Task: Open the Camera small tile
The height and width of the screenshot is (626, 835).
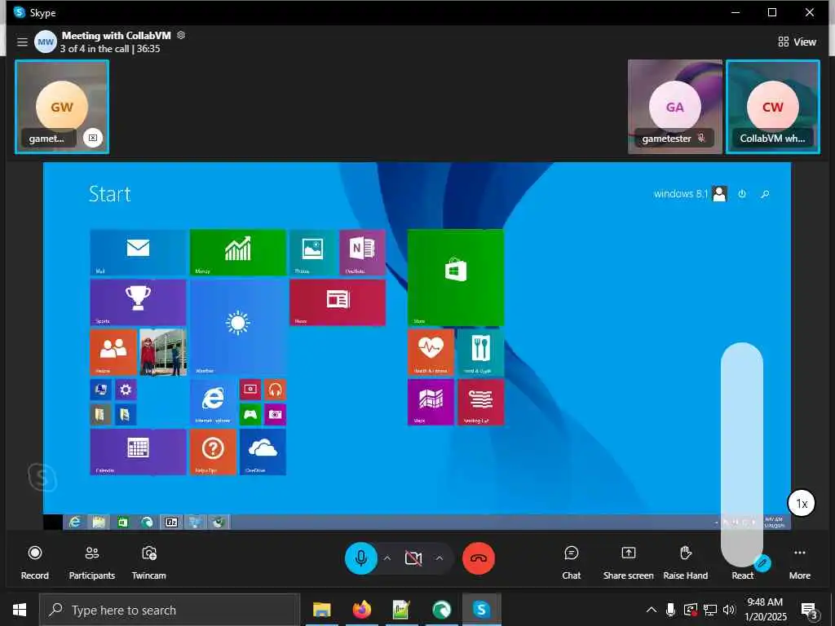Action: (x=276, y=415)
